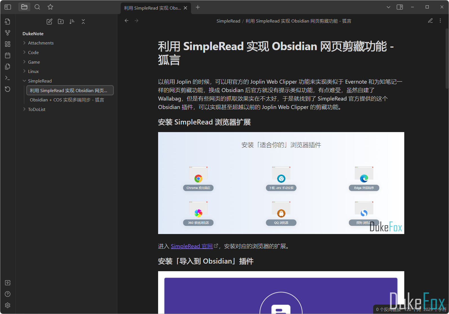Click the DukeNote vault title
This screenshot has width=449, height=314.
pos(33,34)
